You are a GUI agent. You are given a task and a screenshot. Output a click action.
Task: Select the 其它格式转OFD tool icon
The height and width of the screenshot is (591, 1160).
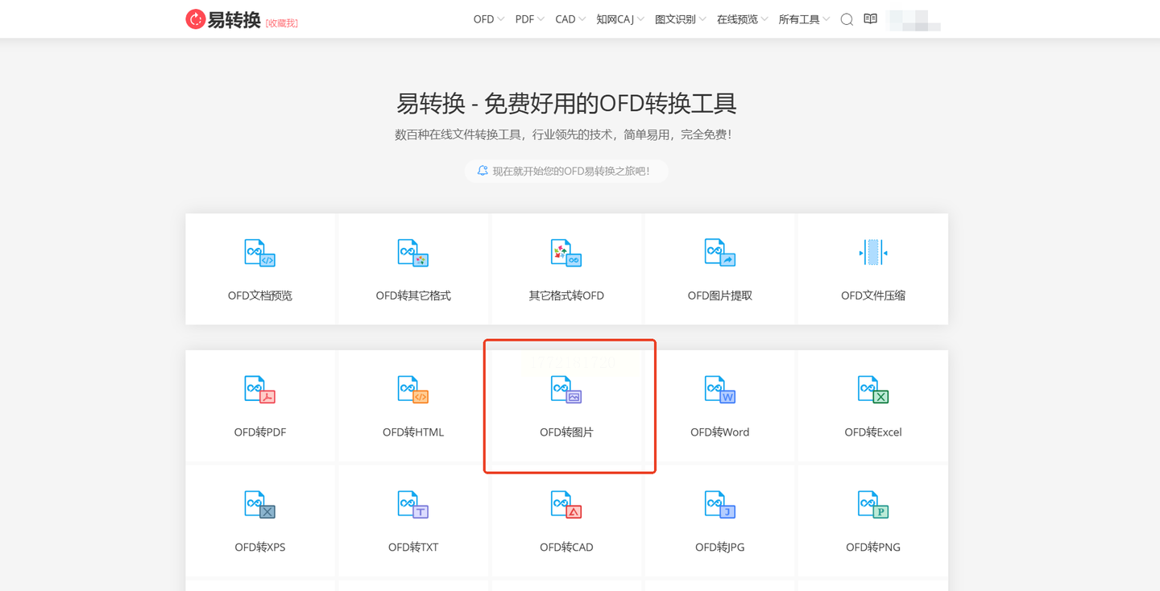[566, 253]
